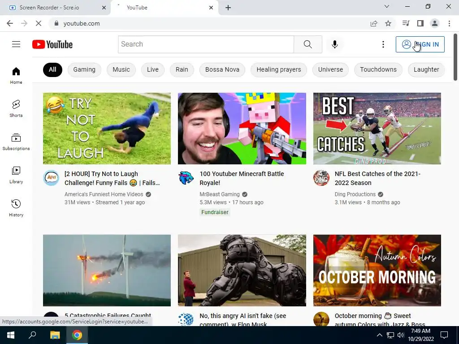This screenshot has height=344, width=459.
Task: Select the All filter chip
Action: point(53,69)
